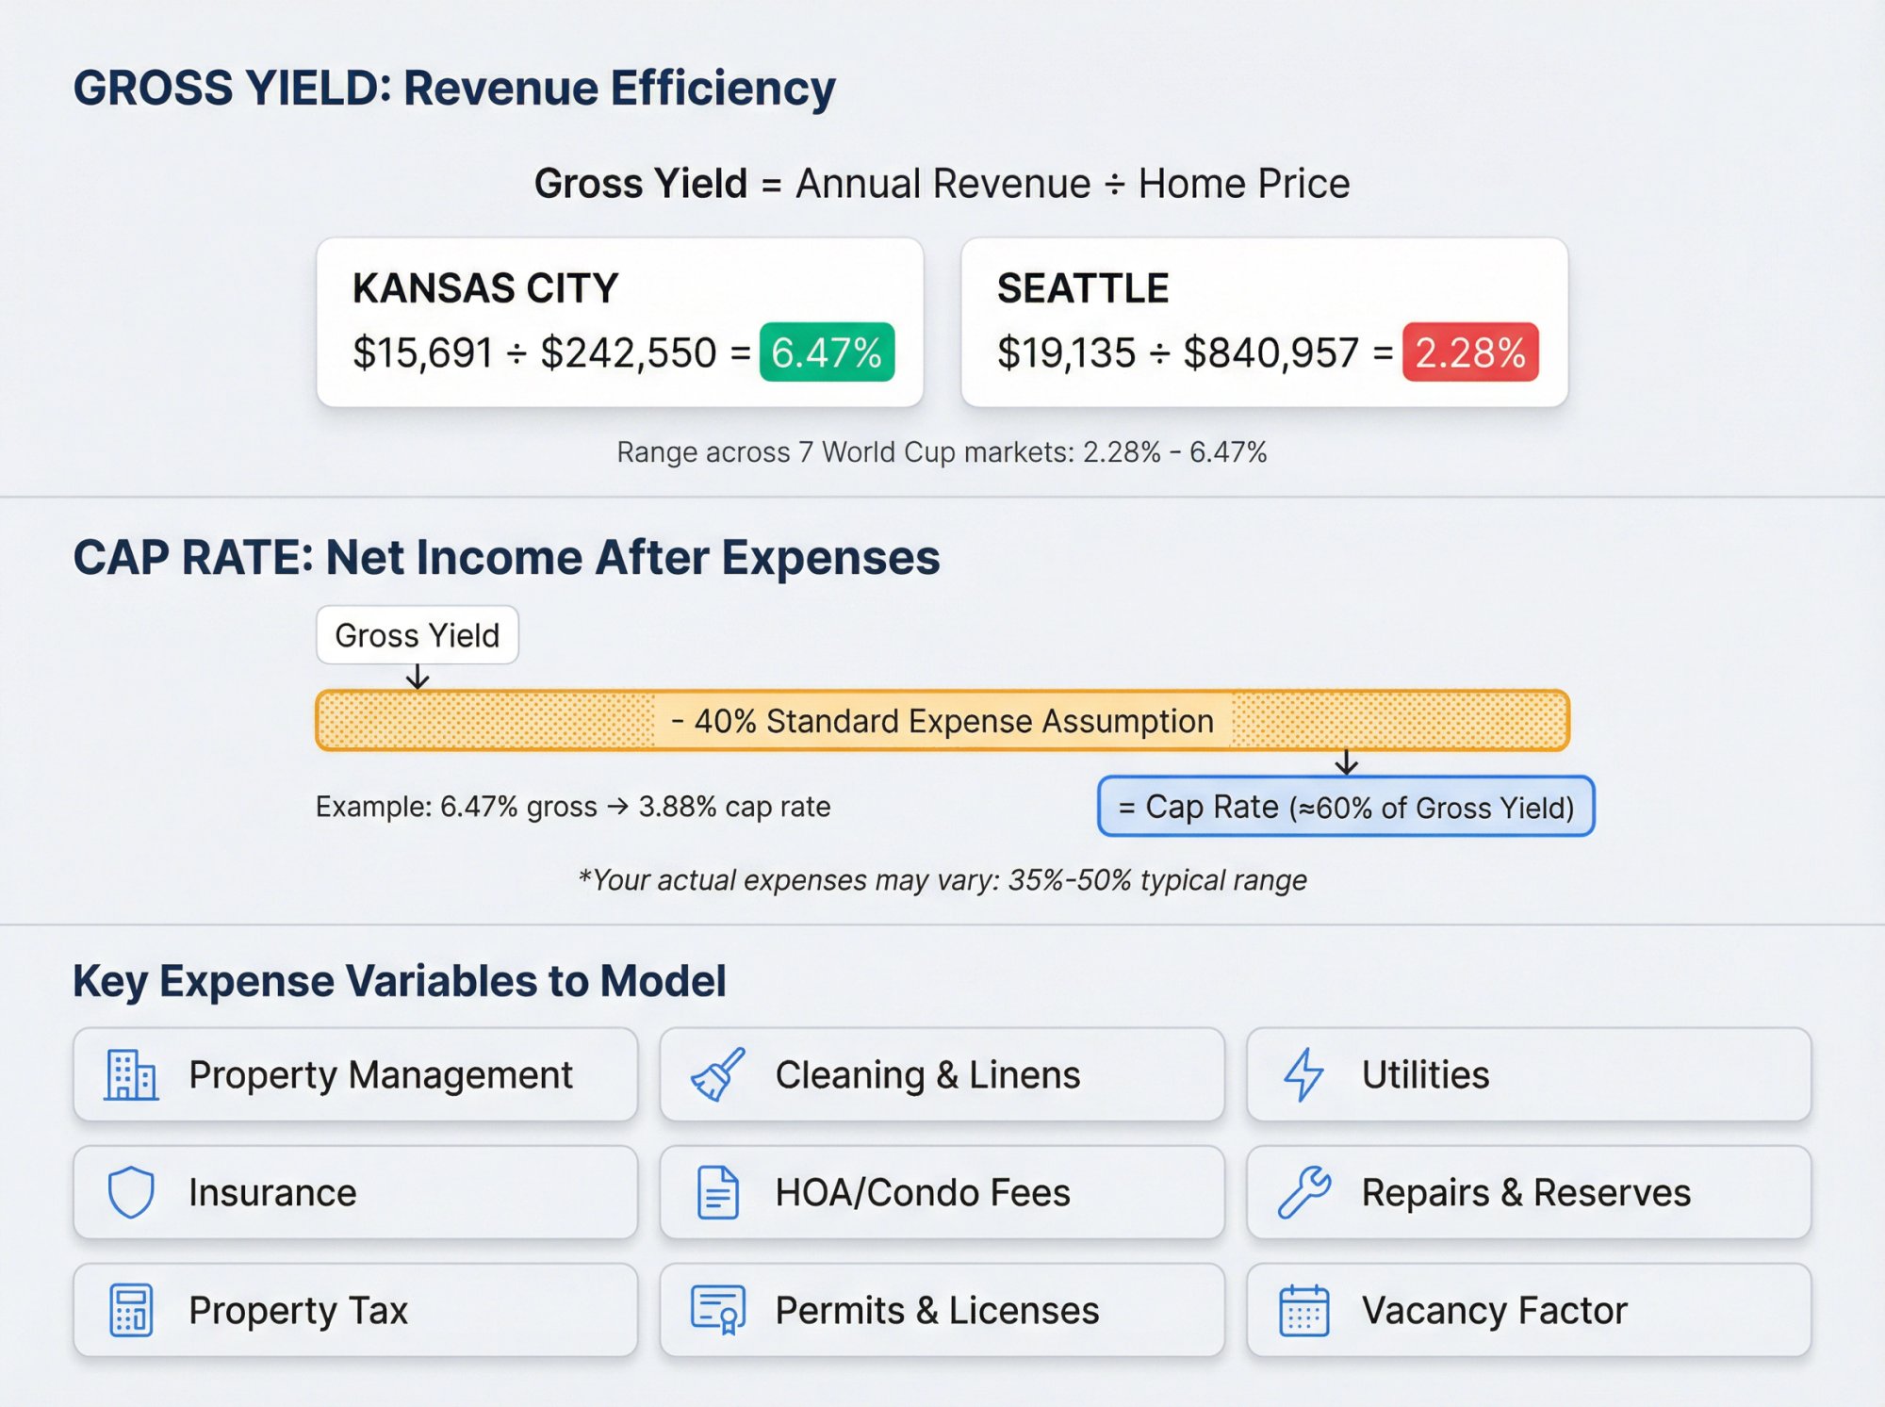
Task: Open the SEATTLE market card
Action: pyautogui.click(x=1265, y=322)
